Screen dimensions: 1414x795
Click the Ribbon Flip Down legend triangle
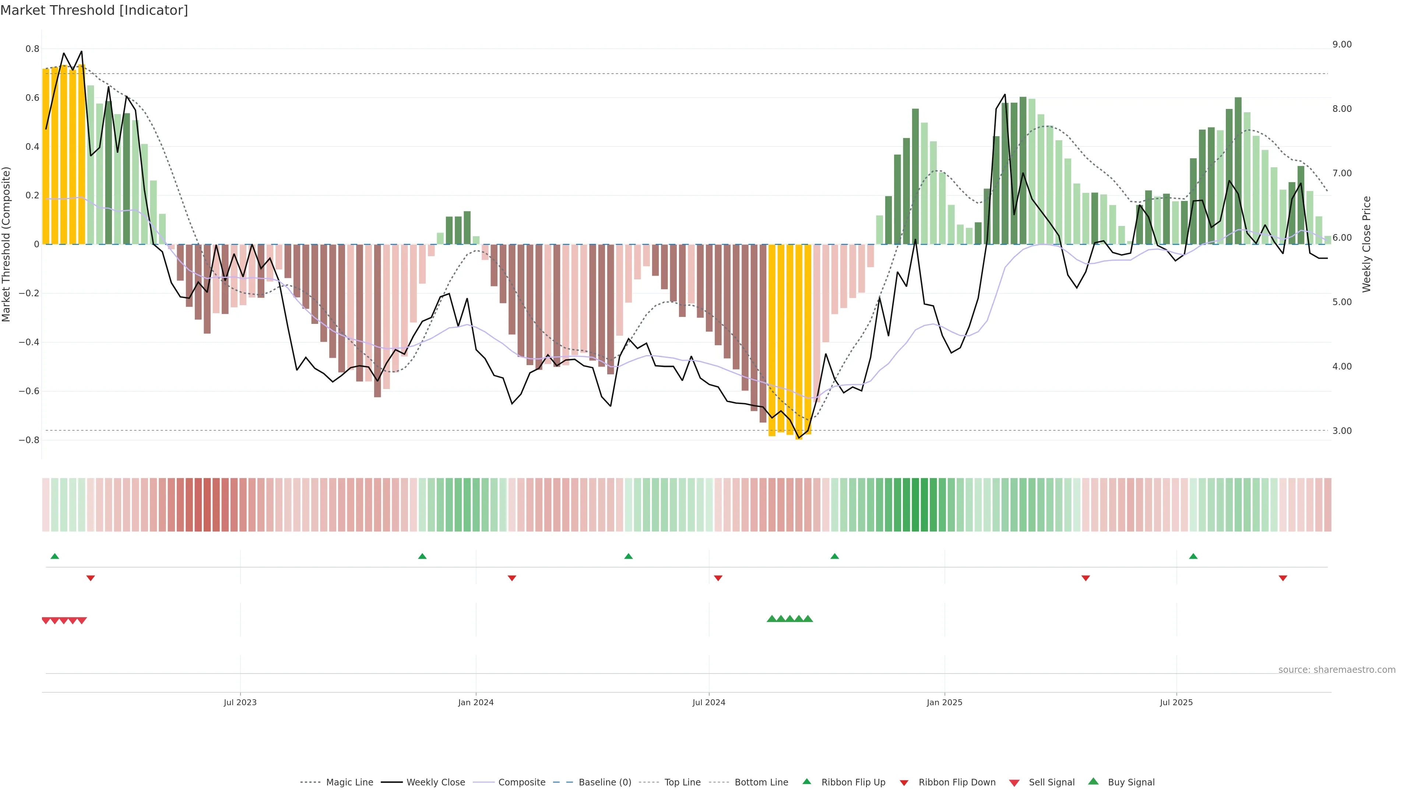point(904,782)
